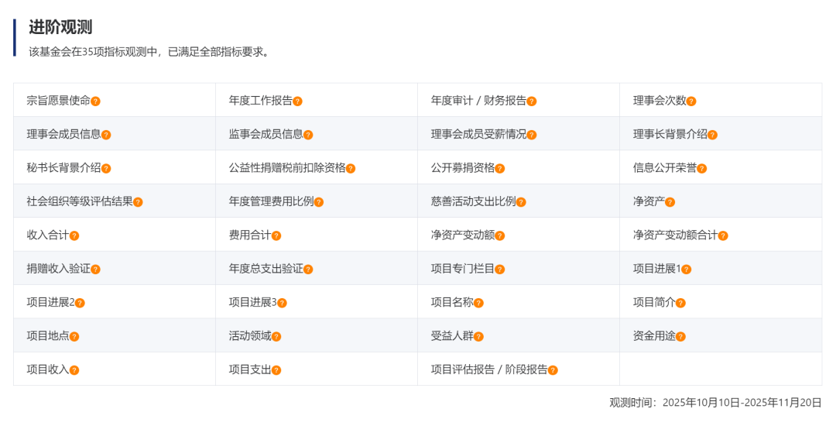Open help icon for 年度审计 / 财务报告
Image resolution: width=836 pixels, height=426 pixels.
(x=532, y=101)
